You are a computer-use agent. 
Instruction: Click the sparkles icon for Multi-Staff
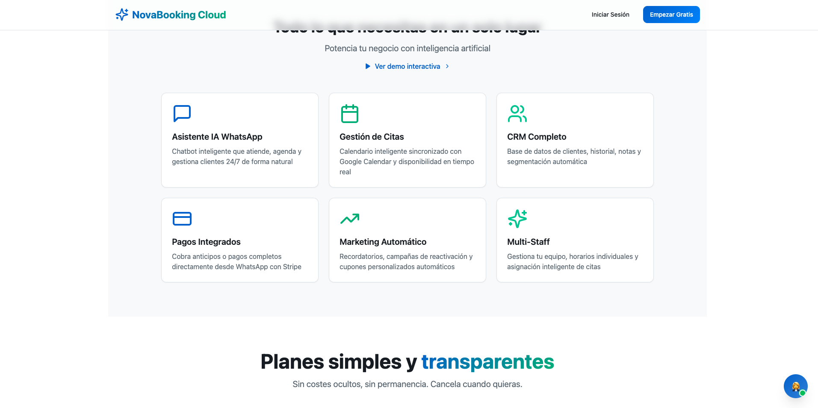click(x=517, y=219)
